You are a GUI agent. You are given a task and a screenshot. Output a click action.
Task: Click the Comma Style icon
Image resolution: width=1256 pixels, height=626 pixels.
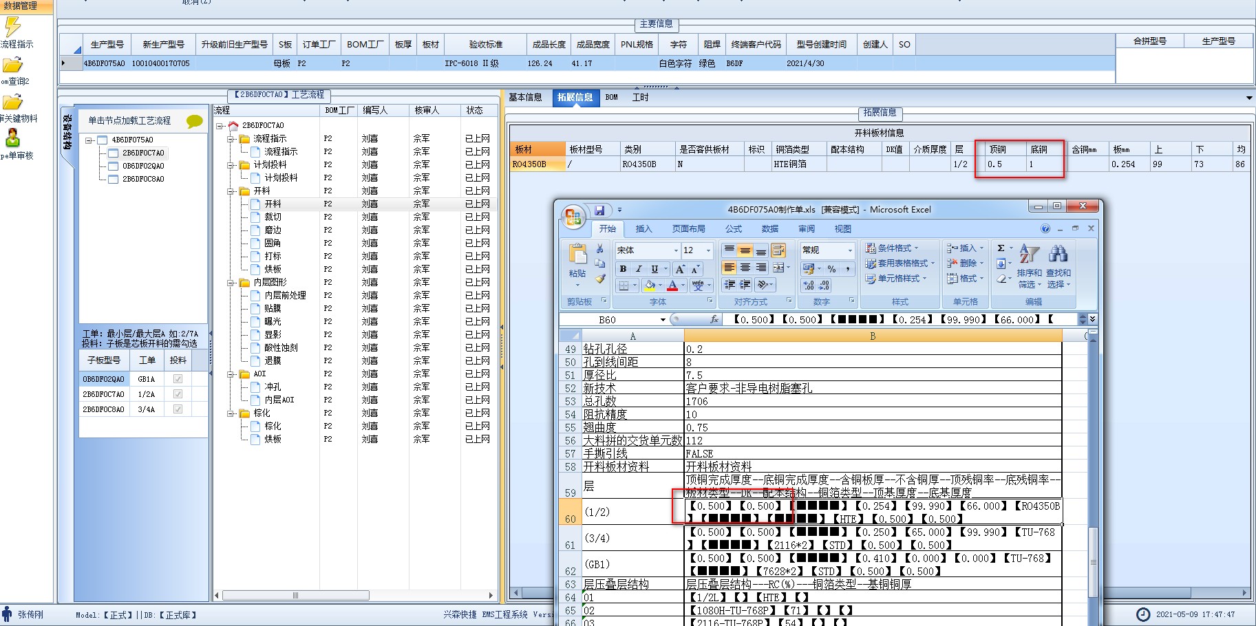847,269
